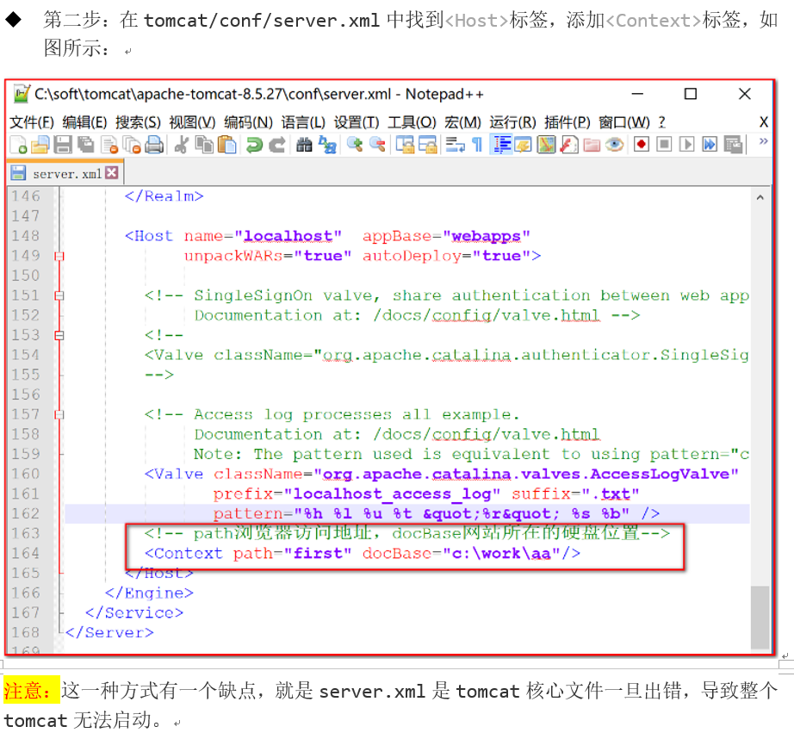Open Find with the binoculars icon
This screenshot has height=739, width=794.
304,145
